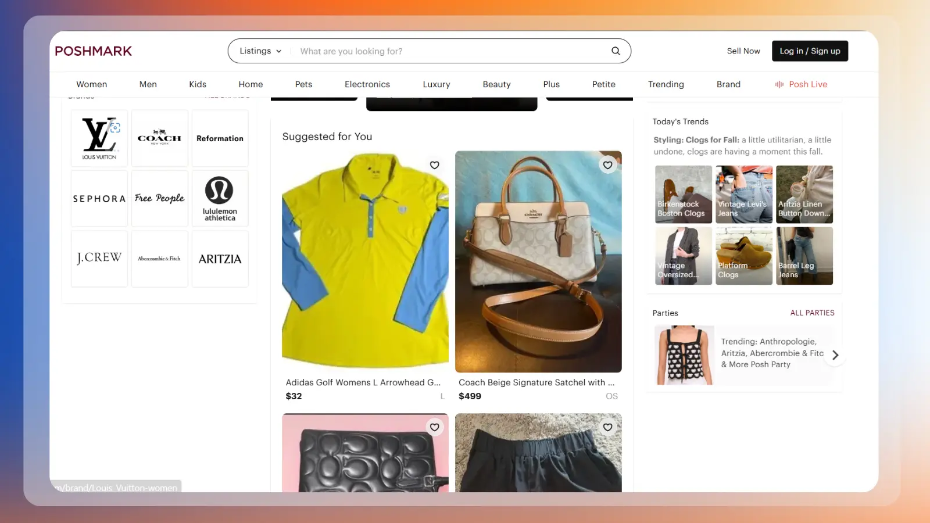930x523 pixels.
Task: Open the Women menu
Action: 92,84
